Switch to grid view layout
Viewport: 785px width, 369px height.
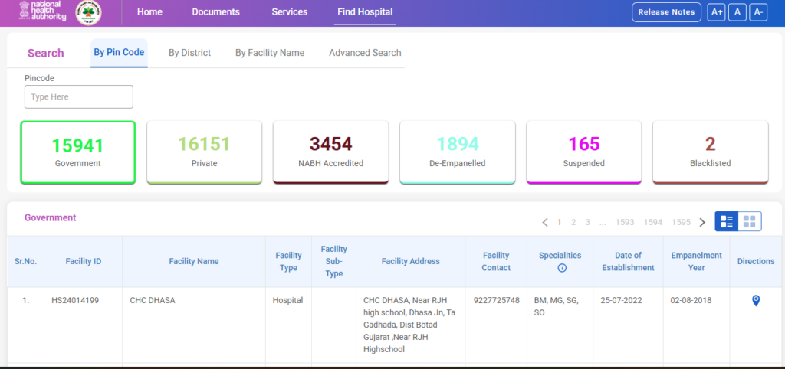point(750,221)
